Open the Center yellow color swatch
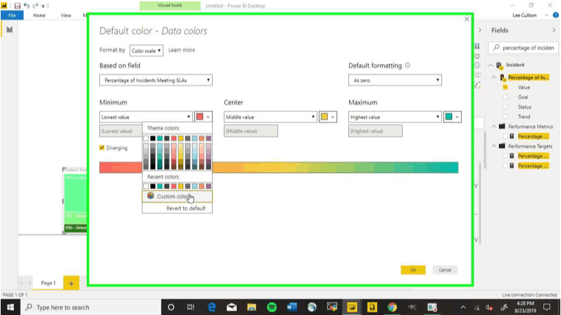The width and height of the screenshot is (561, 315). 328,117
